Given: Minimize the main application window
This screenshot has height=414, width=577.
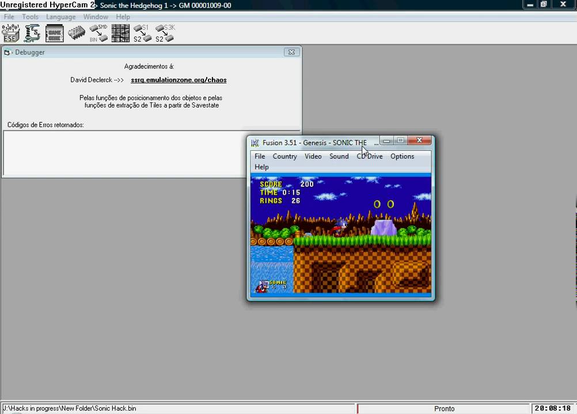Looking at the screenshot, I should click(530, 5).
